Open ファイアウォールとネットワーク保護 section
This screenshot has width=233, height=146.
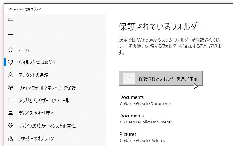(x=47, y=88)
